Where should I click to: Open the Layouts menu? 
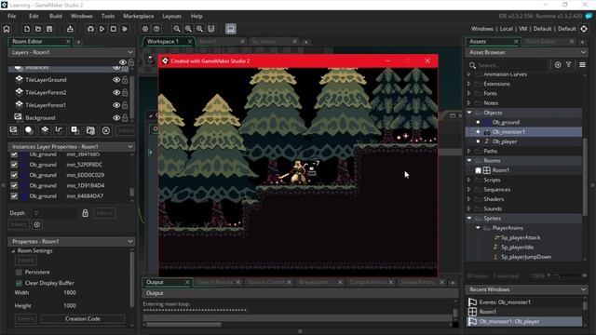point(171,16)
